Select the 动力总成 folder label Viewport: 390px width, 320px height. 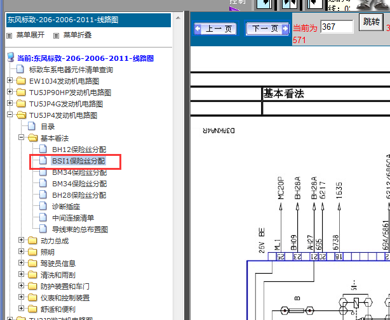coord(55,241)
